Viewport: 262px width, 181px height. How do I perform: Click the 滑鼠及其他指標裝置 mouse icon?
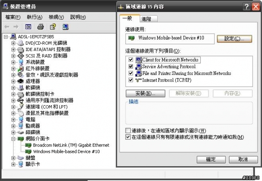(20, 113)
